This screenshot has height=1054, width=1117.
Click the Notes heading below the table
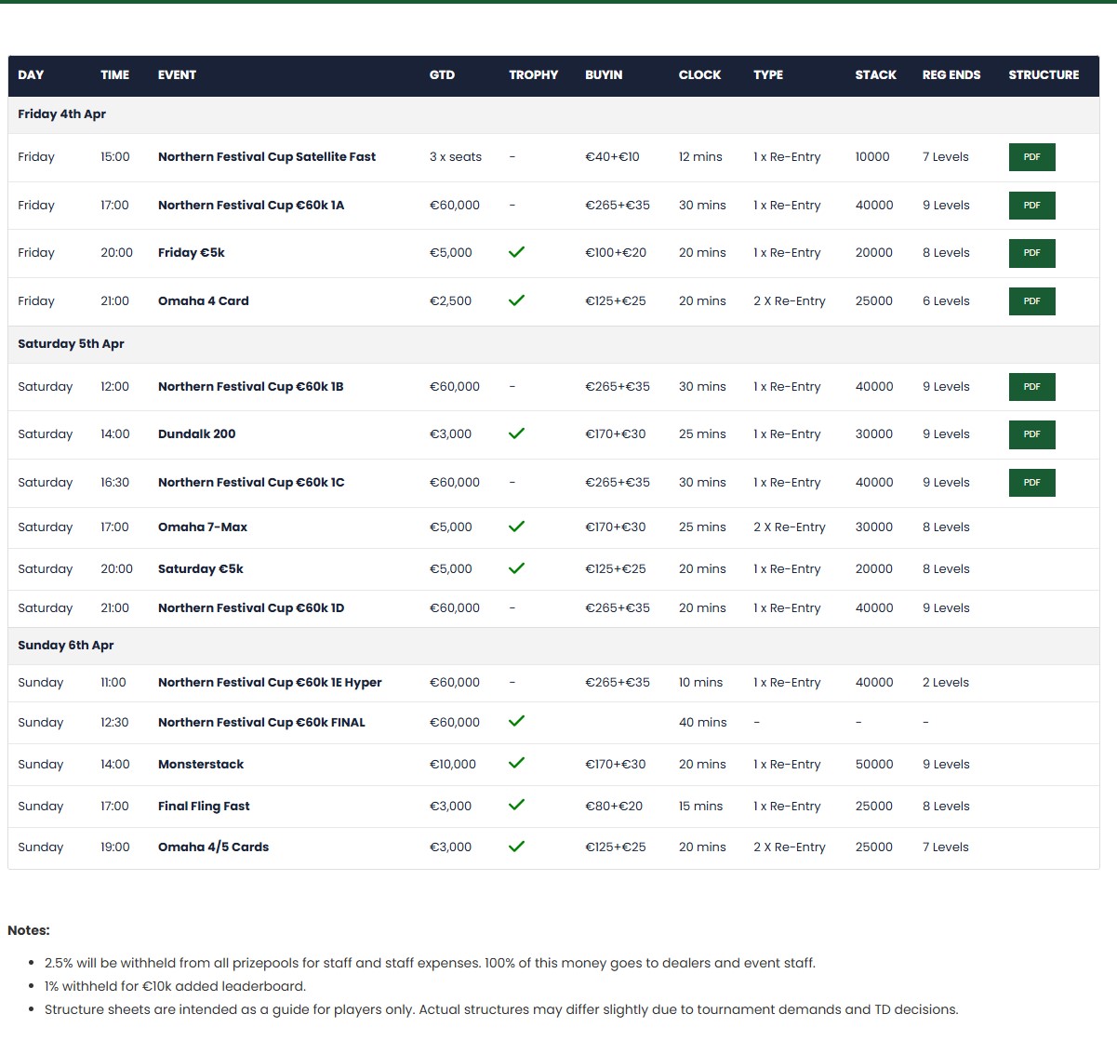pos(29,930)
